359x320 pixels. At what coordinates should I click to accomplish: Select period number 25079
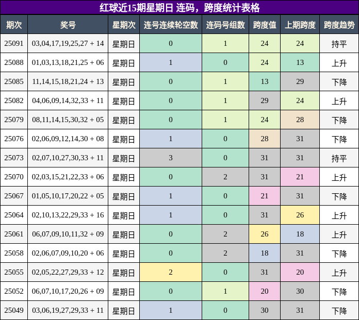click(x=14, y=120)
